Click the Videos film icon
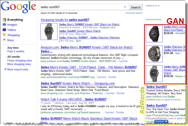 4,30
